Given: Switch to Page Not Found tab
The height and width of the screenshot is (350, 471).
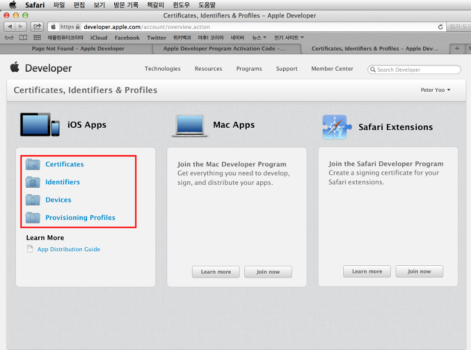Looking at the screenshot, I should (x=78, y=48).
